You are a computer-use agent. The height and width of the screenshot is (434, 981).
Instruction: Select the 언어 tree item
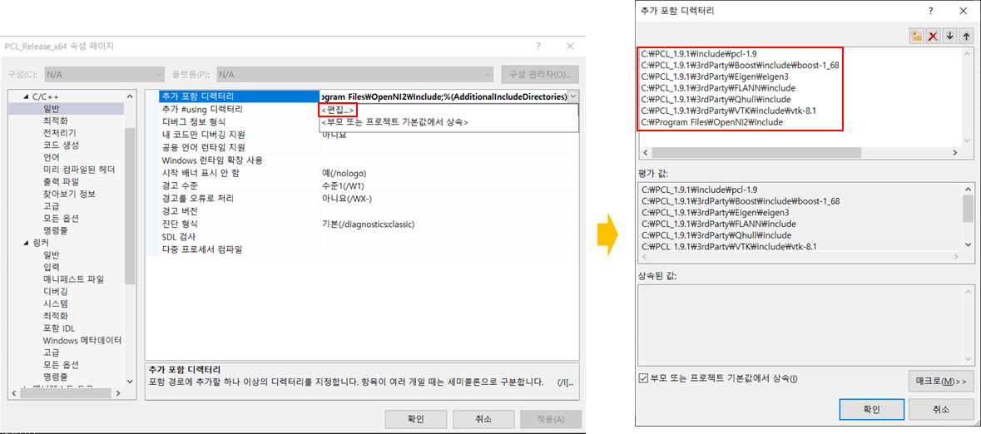52,158
